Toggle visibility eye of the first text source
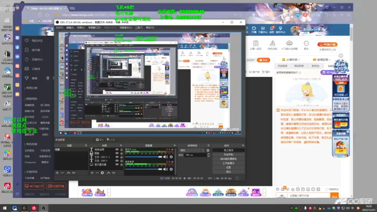 pyautogui.click(x=117, y=149)
